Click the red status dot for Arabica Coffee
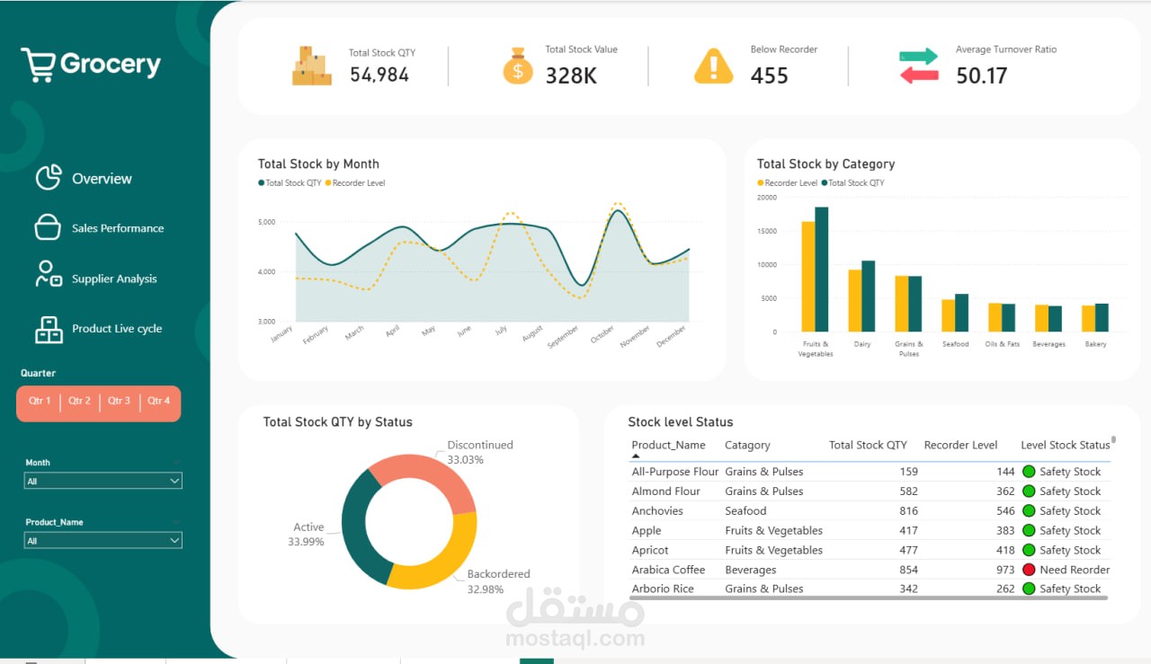 coord(1029,570)
